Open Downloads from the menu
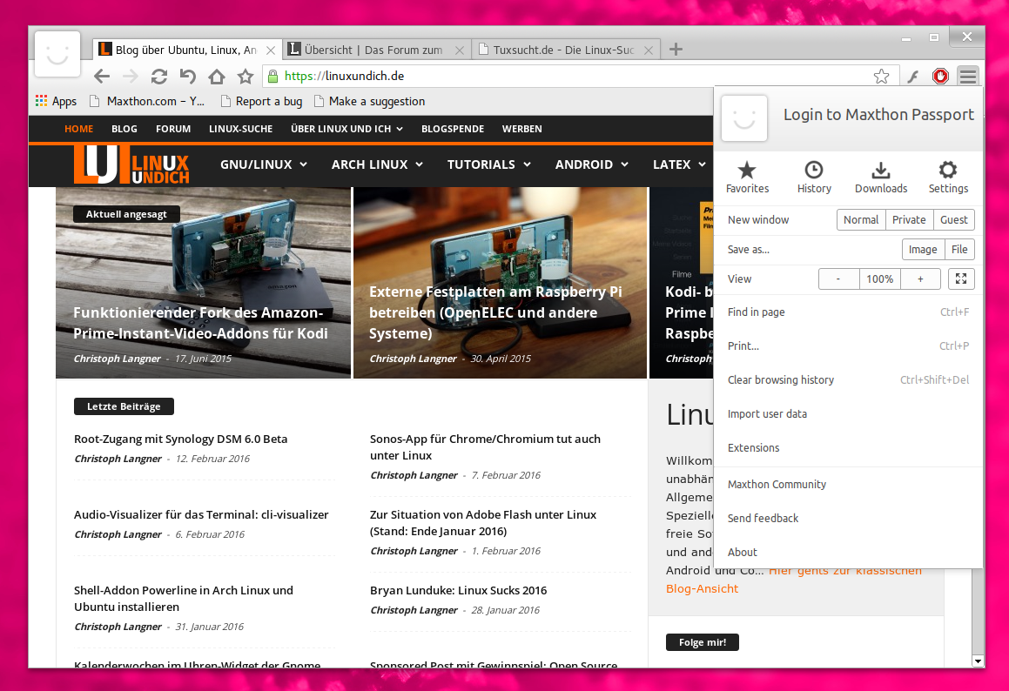Viewport: 1009px width, 691px height. pyautogui.click(x=881, y=178)
